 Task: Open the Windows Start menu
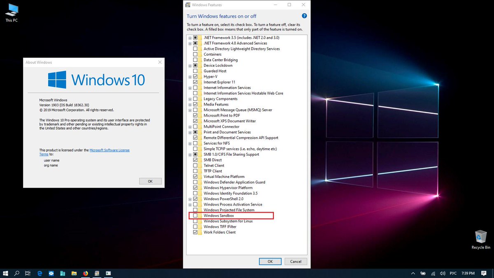[x=6, y=273]
